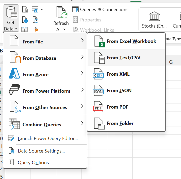Click the Power Query Editor pencil icon
This screenshot has width=181, height=179.
point(11,138)
